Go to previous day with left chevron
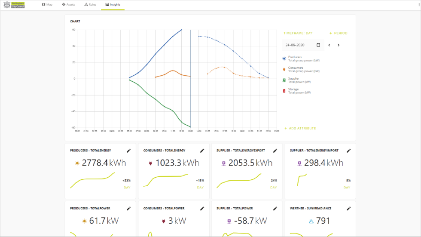 tap(329, 45)
